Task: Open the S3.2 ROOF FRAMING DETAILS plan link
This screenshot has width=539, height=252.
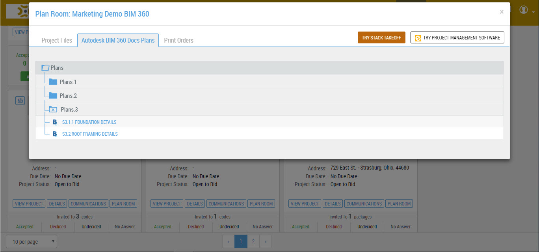Action: [x=90, y=134]
